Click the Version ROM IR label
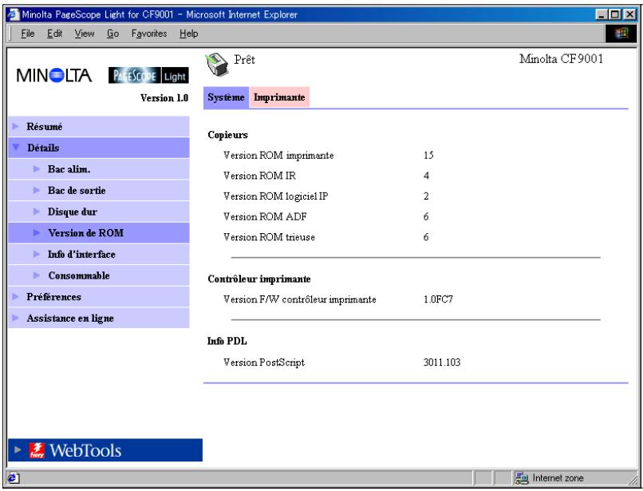This screenshot has width=643, height=491. [x=259, y=176]
